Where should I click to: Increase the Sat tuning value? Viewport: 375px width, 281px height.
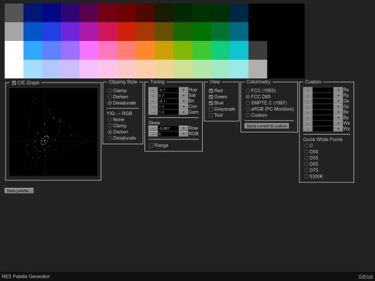point(183,95)
